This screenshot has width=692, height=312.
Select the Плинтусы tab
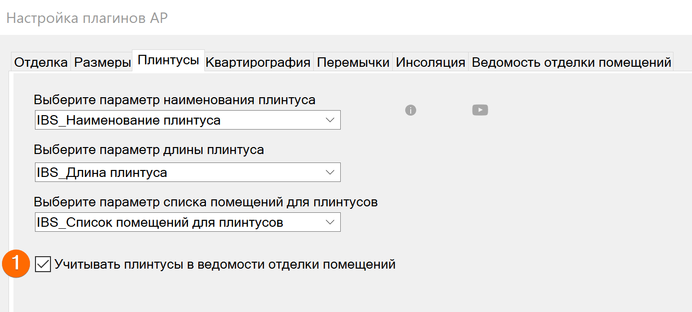(168, 61)
